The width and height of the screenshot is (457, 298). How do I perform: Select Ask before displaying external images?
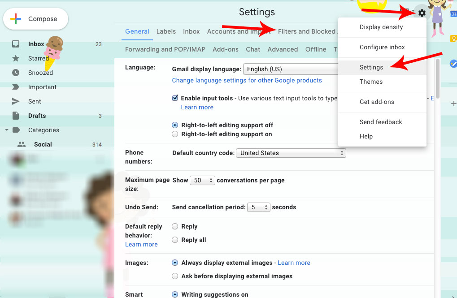click(175, 276)
